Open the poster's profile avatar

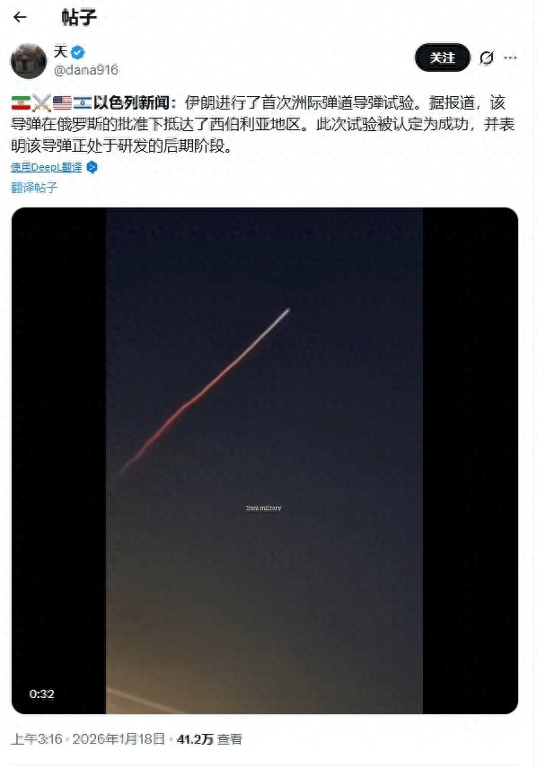coord(29,61)
